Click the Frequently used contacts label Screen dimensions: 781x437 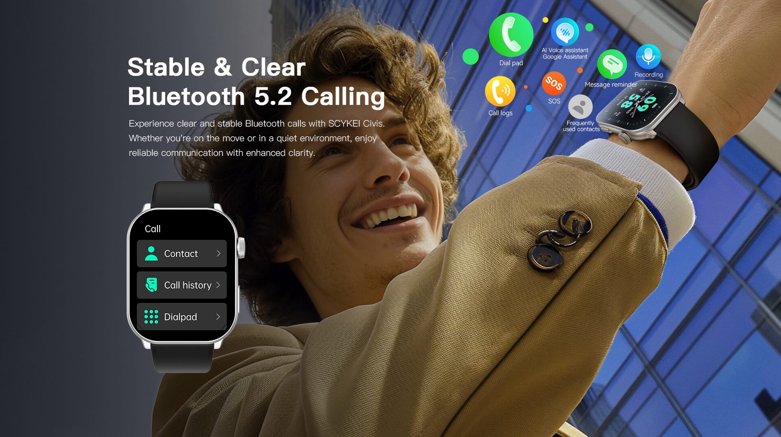point(581,126)
